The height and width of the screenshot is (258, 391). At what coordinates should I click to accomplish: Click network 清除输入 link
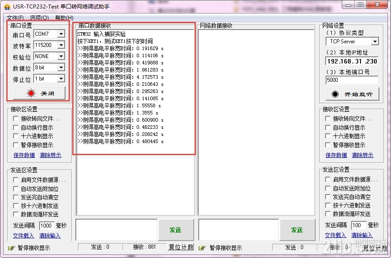(362, 235)
